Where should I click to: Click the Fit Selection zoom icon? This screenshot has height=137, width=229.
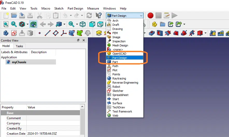[14, 24]
